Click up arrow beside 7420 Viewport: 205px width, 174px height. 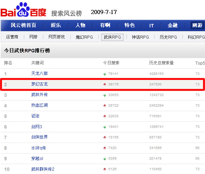105,148
